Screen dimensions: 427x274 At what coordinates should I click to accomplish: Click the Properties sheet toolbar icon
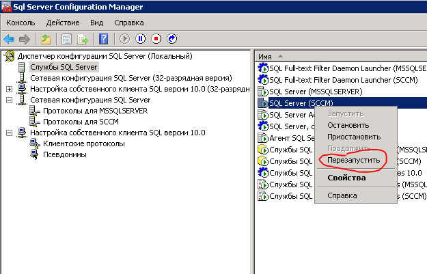66,38
